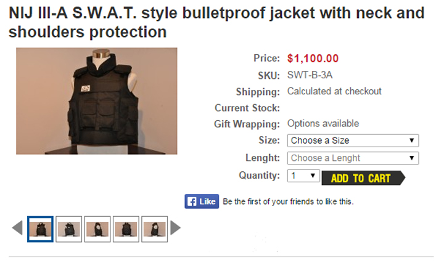Select the second vest thumbnail
Image resolution: width=444 pixels, height=268 pixels.
pyautogui.click(x=69, y=229)
